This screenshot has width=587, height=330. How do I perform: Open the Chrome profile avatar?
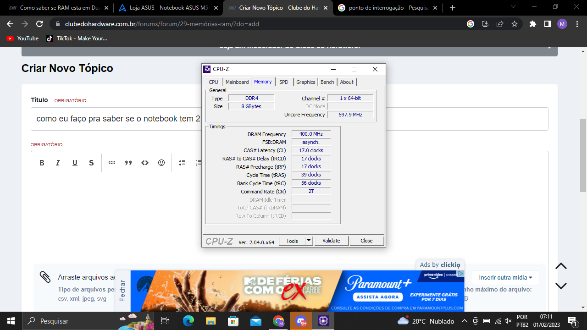[x=562, y=24]
